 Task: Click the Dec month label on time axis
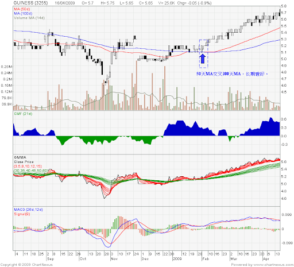pos(145,259)
